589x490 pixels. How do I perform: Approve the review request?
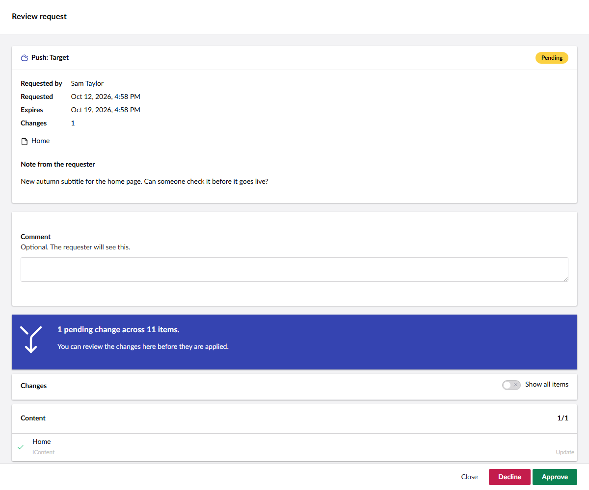[x=555, y=477]
